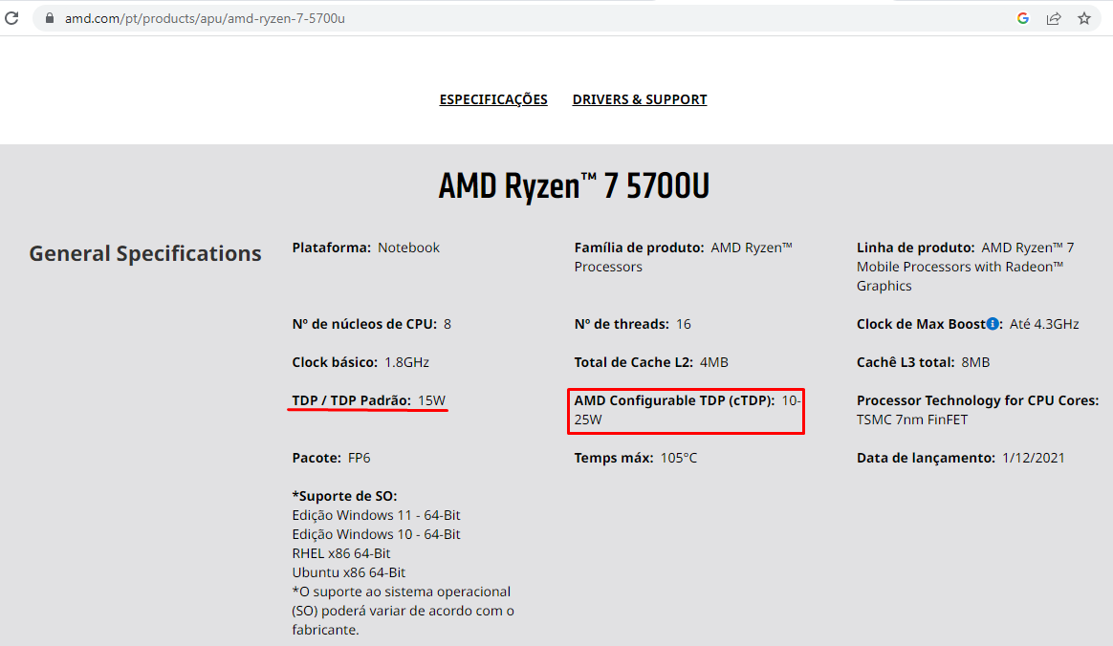Click Data de lançamento: 1/12/2021
This screenshot has height=646, width=1113.
click(x=960, y=458)
